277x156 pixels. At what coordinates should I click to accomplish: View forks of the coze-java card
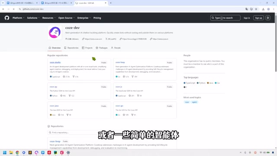(69, 115)
